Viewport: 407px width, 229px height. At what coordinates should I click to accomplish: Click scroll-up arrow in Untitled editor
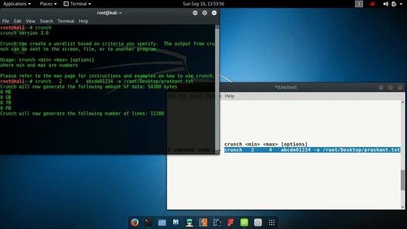click(x=403, y=102)
